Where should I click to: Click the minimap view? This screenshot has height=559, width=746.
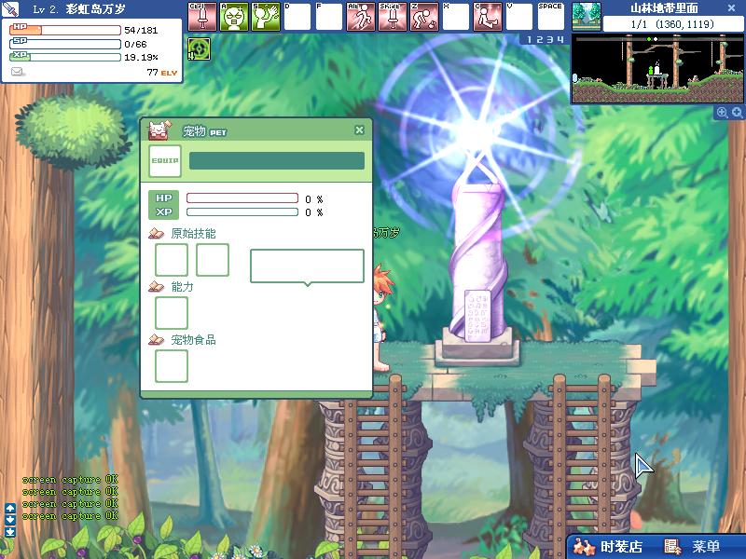click(657, 69)
